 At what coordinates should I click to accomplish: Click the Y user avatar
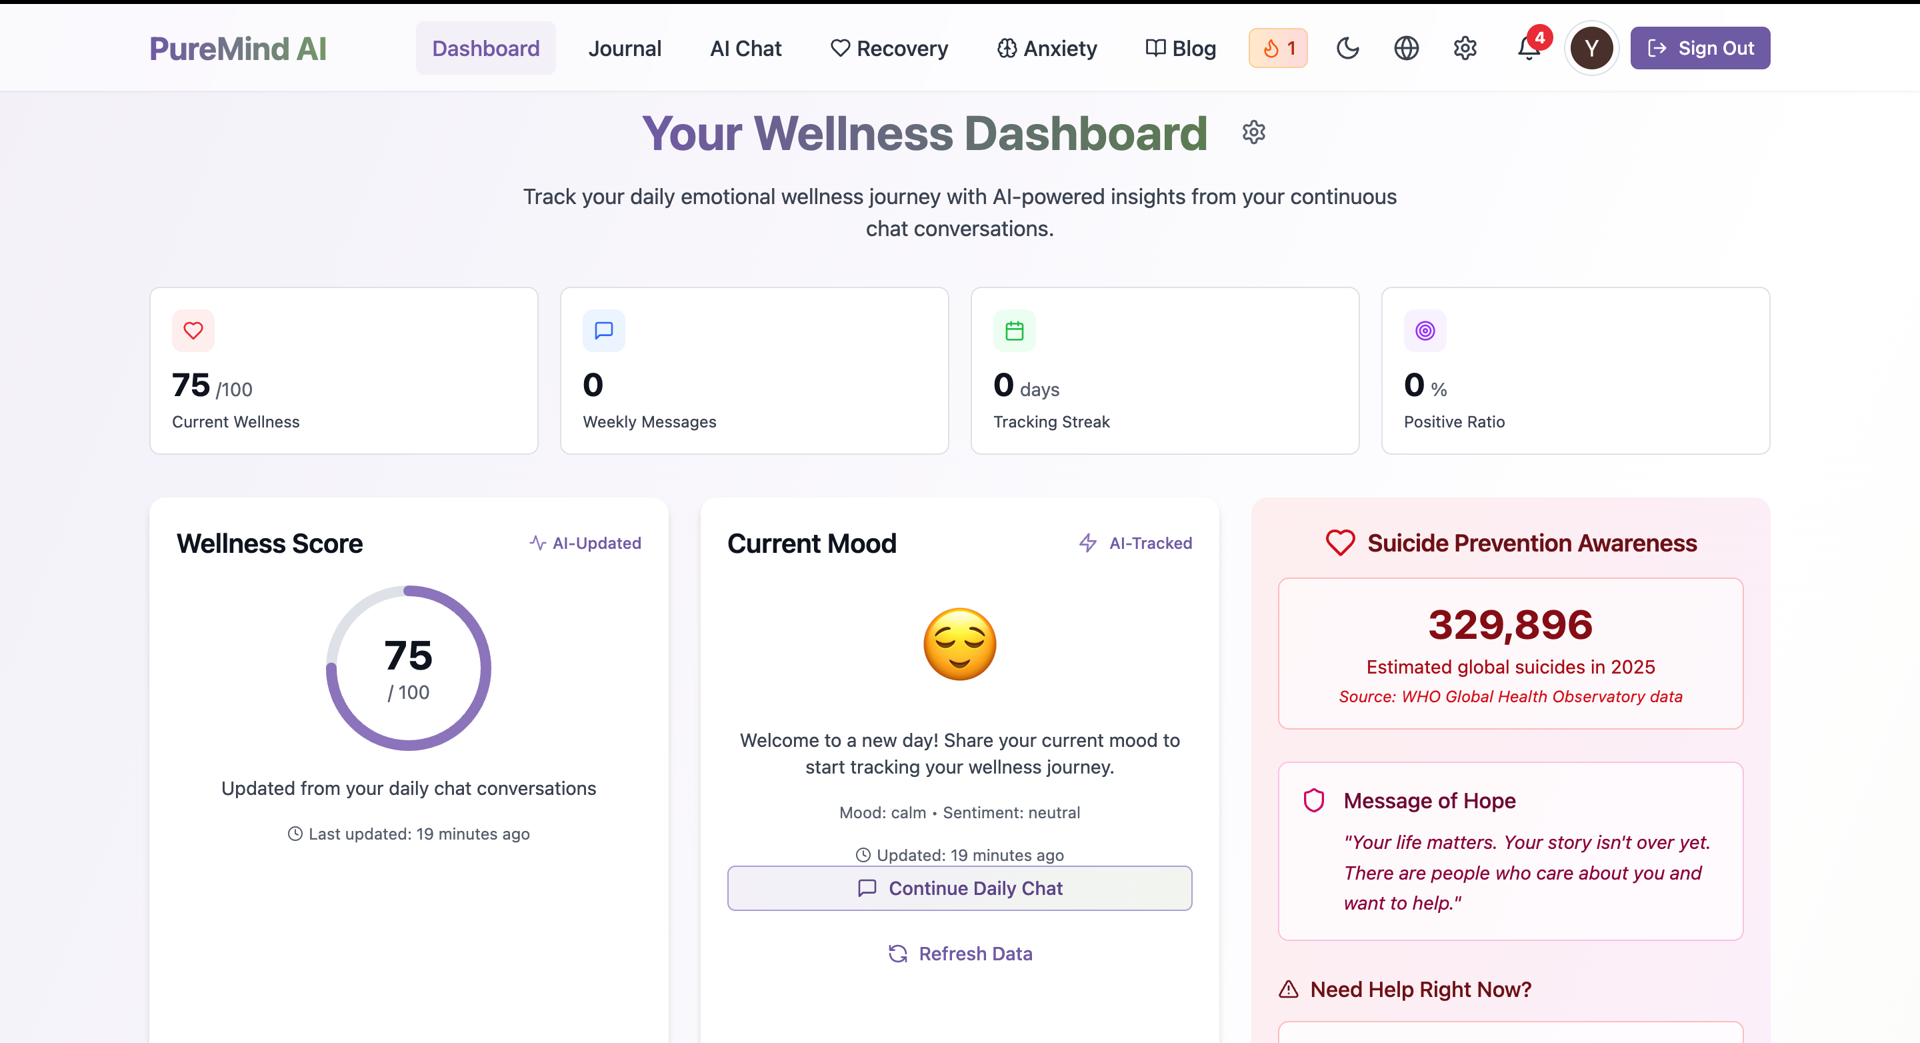1591,49
